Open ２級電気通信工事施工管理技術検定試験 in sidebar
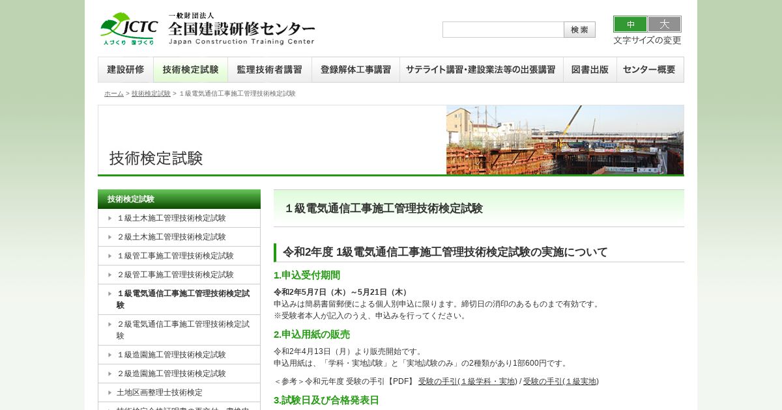The image size is (782, 410). (x=179, y=330)
